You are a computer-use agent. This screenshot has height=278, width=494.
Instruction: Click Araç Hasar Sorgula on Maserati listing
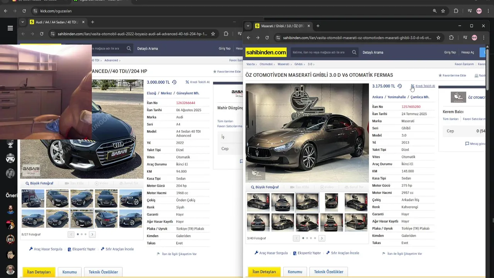pos(271,253)
